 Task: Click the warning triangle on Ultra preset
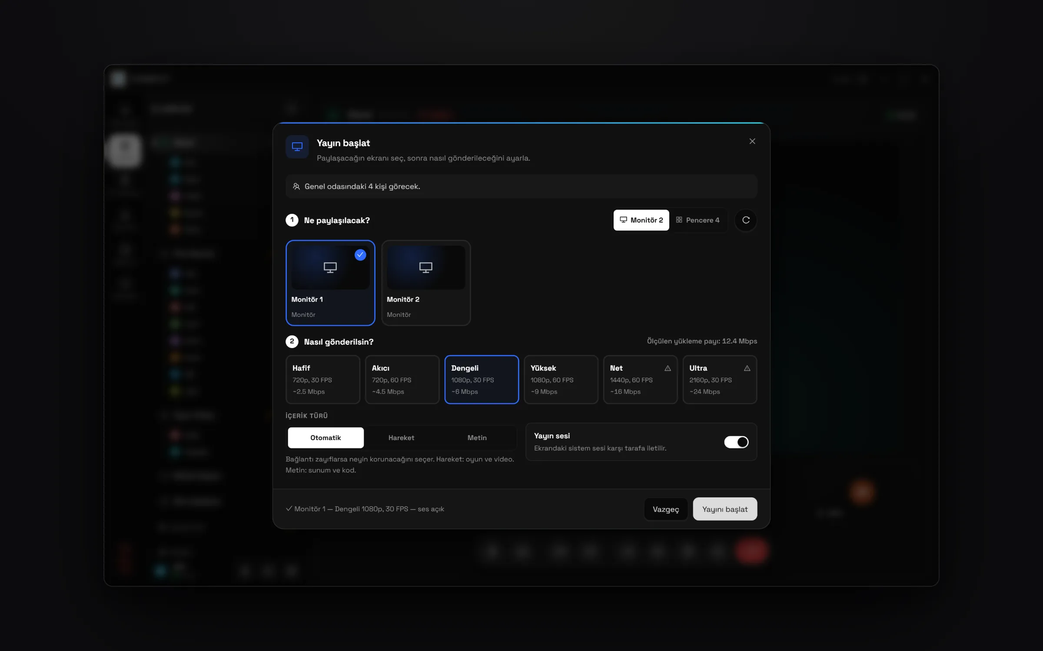747,368
